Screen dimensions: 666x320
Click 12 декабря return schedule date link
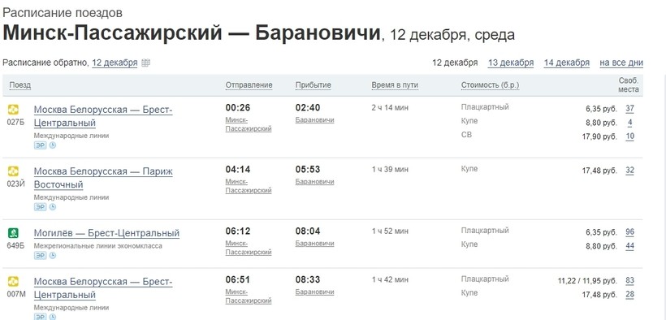coord(115,63)
